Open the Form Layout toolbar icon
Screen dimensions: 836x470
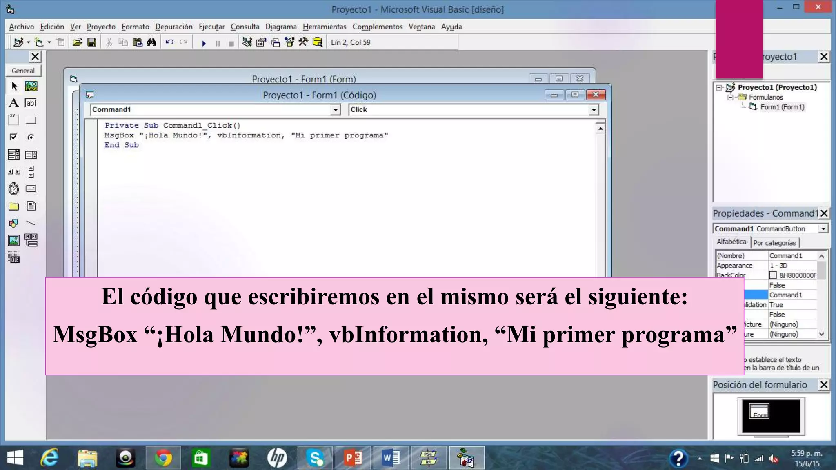coord(276,42)
